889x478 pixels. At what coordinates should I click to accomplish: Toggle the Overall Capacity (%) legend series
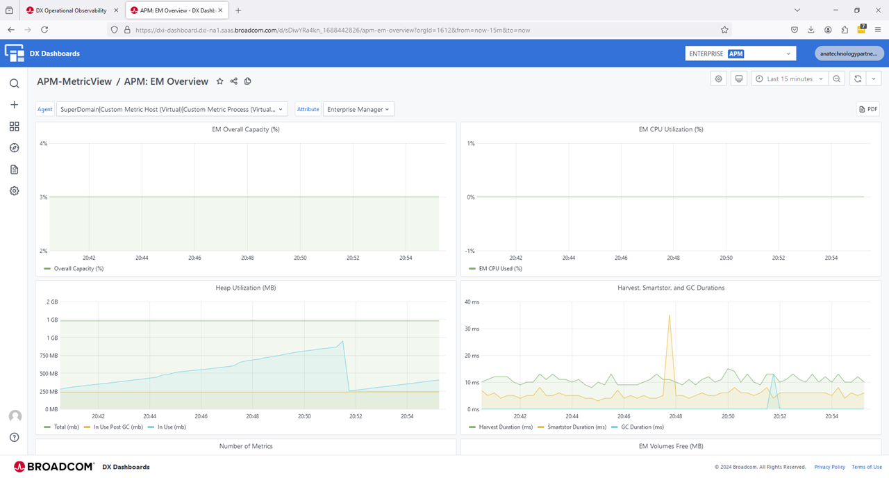tap(78, 268)
